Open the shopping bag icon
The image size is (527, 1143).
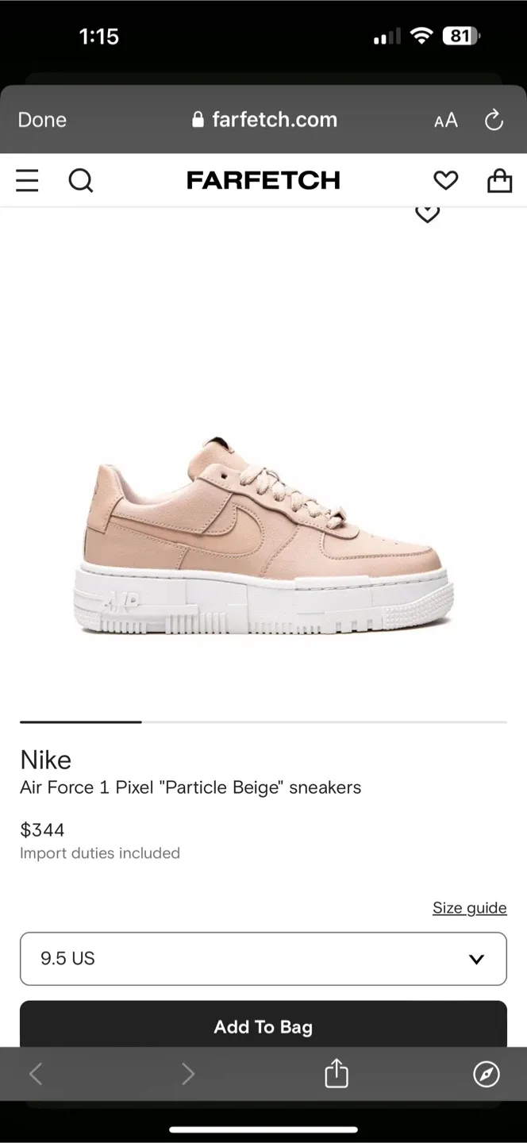click(x=499, y=180)
